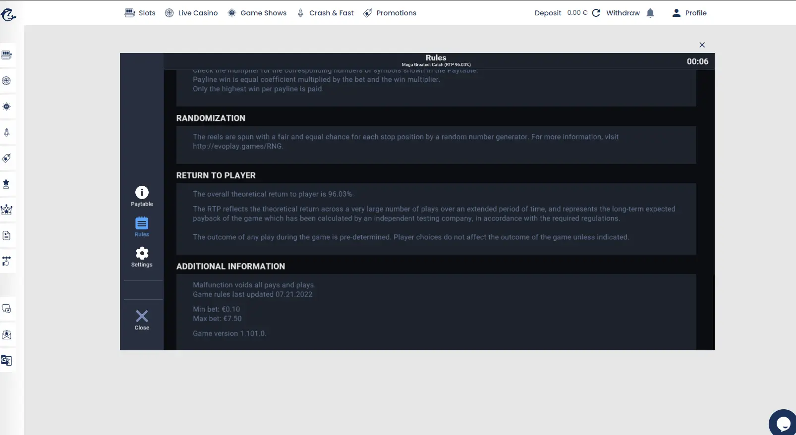Click 'Malfunction voids all pays and plays.' text
The width and height of the screenshot is (796, 435).
(254, 285)
